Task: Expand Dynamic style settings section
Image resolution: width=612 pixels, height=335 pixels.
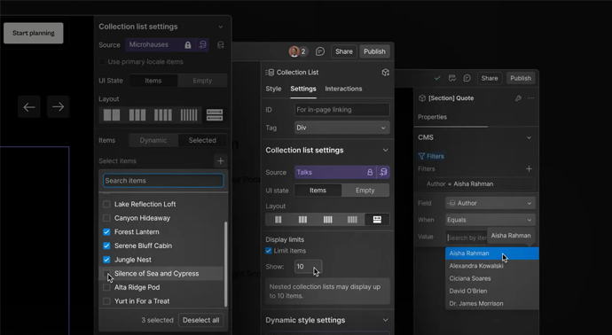Action: [386, 320]
